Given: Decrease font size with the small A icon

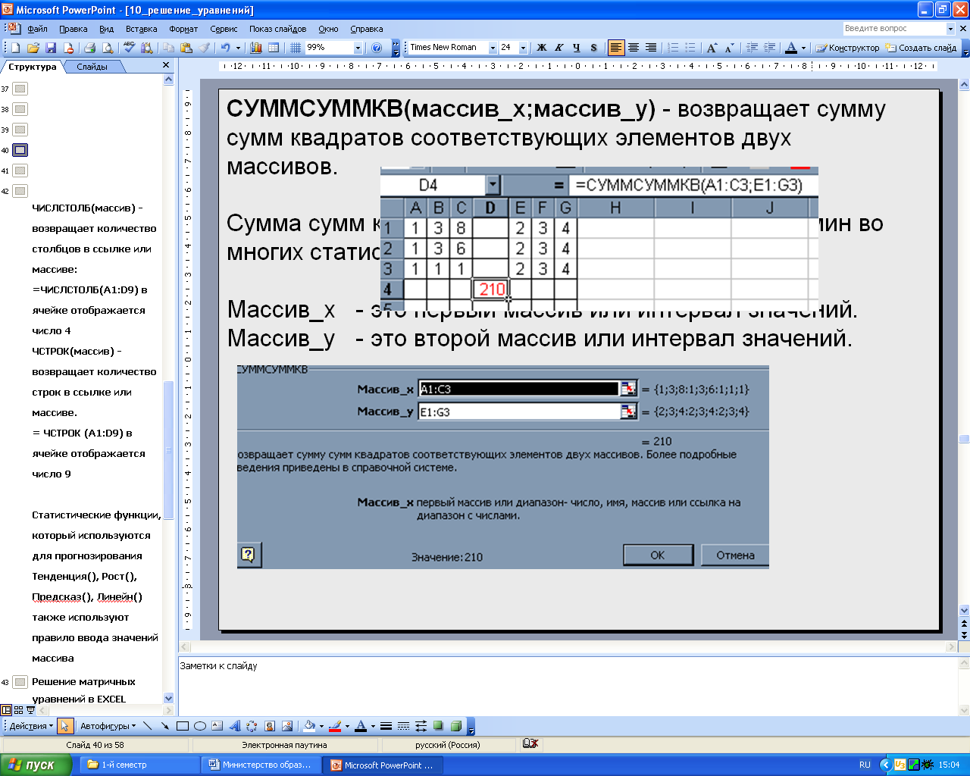Looking at the screenshot, I should coord(729,48).
